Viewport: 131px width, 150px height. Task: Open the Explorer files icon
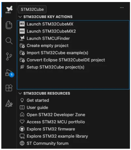(9, 25)
